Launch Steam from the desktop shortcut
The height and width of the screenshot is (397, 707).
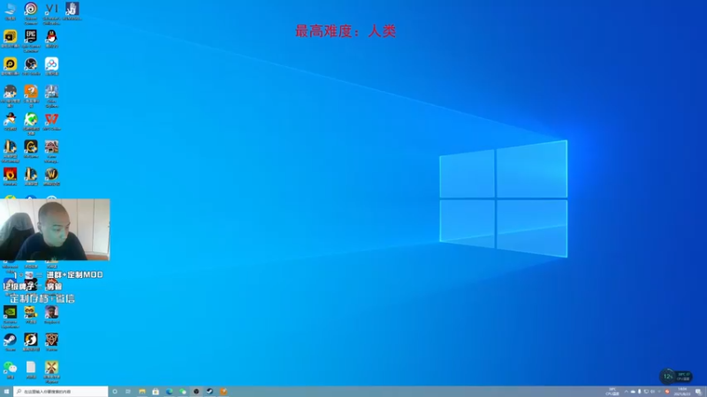pos(10,341)
